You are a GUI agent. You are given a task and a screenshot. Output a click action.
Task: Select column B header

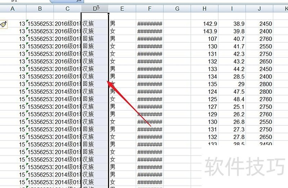[x=40, y=9]
